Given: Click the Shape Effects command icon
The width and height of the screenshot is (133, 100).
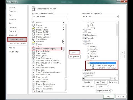Looking at the screenshot, I should [34, 39].
